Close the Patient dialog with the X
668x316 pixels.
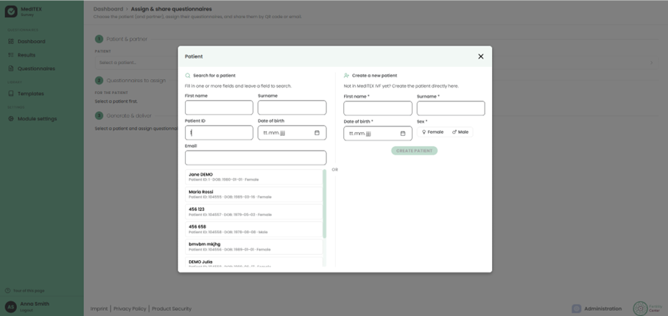(x=480, y=57)
